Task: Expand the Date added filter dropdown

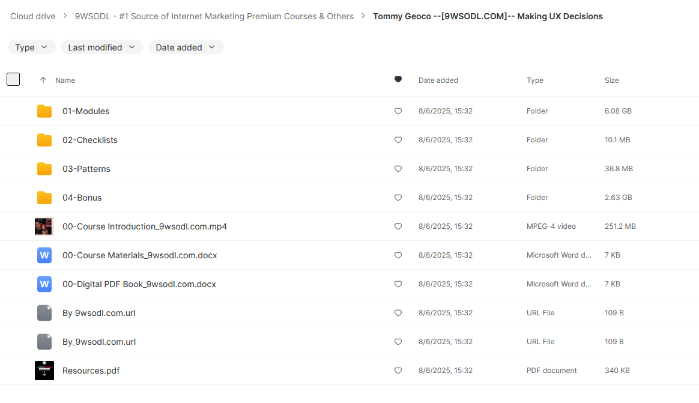Action: [x=186, y=47]
